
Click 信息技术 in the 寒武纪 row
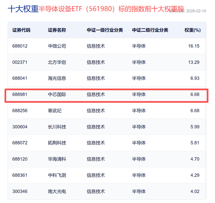tap(96, 111)
